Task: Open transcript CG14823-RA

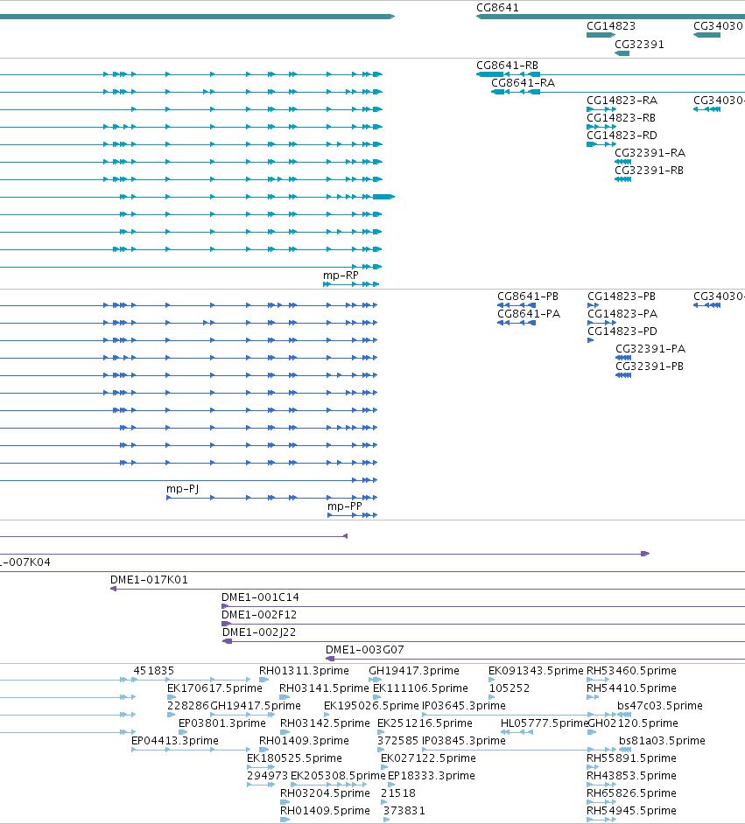Action: point(622,101)
